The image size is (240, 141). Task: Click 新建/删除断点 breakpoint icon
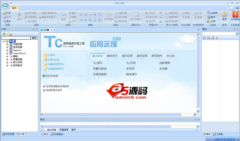click(x=40, y=13)
